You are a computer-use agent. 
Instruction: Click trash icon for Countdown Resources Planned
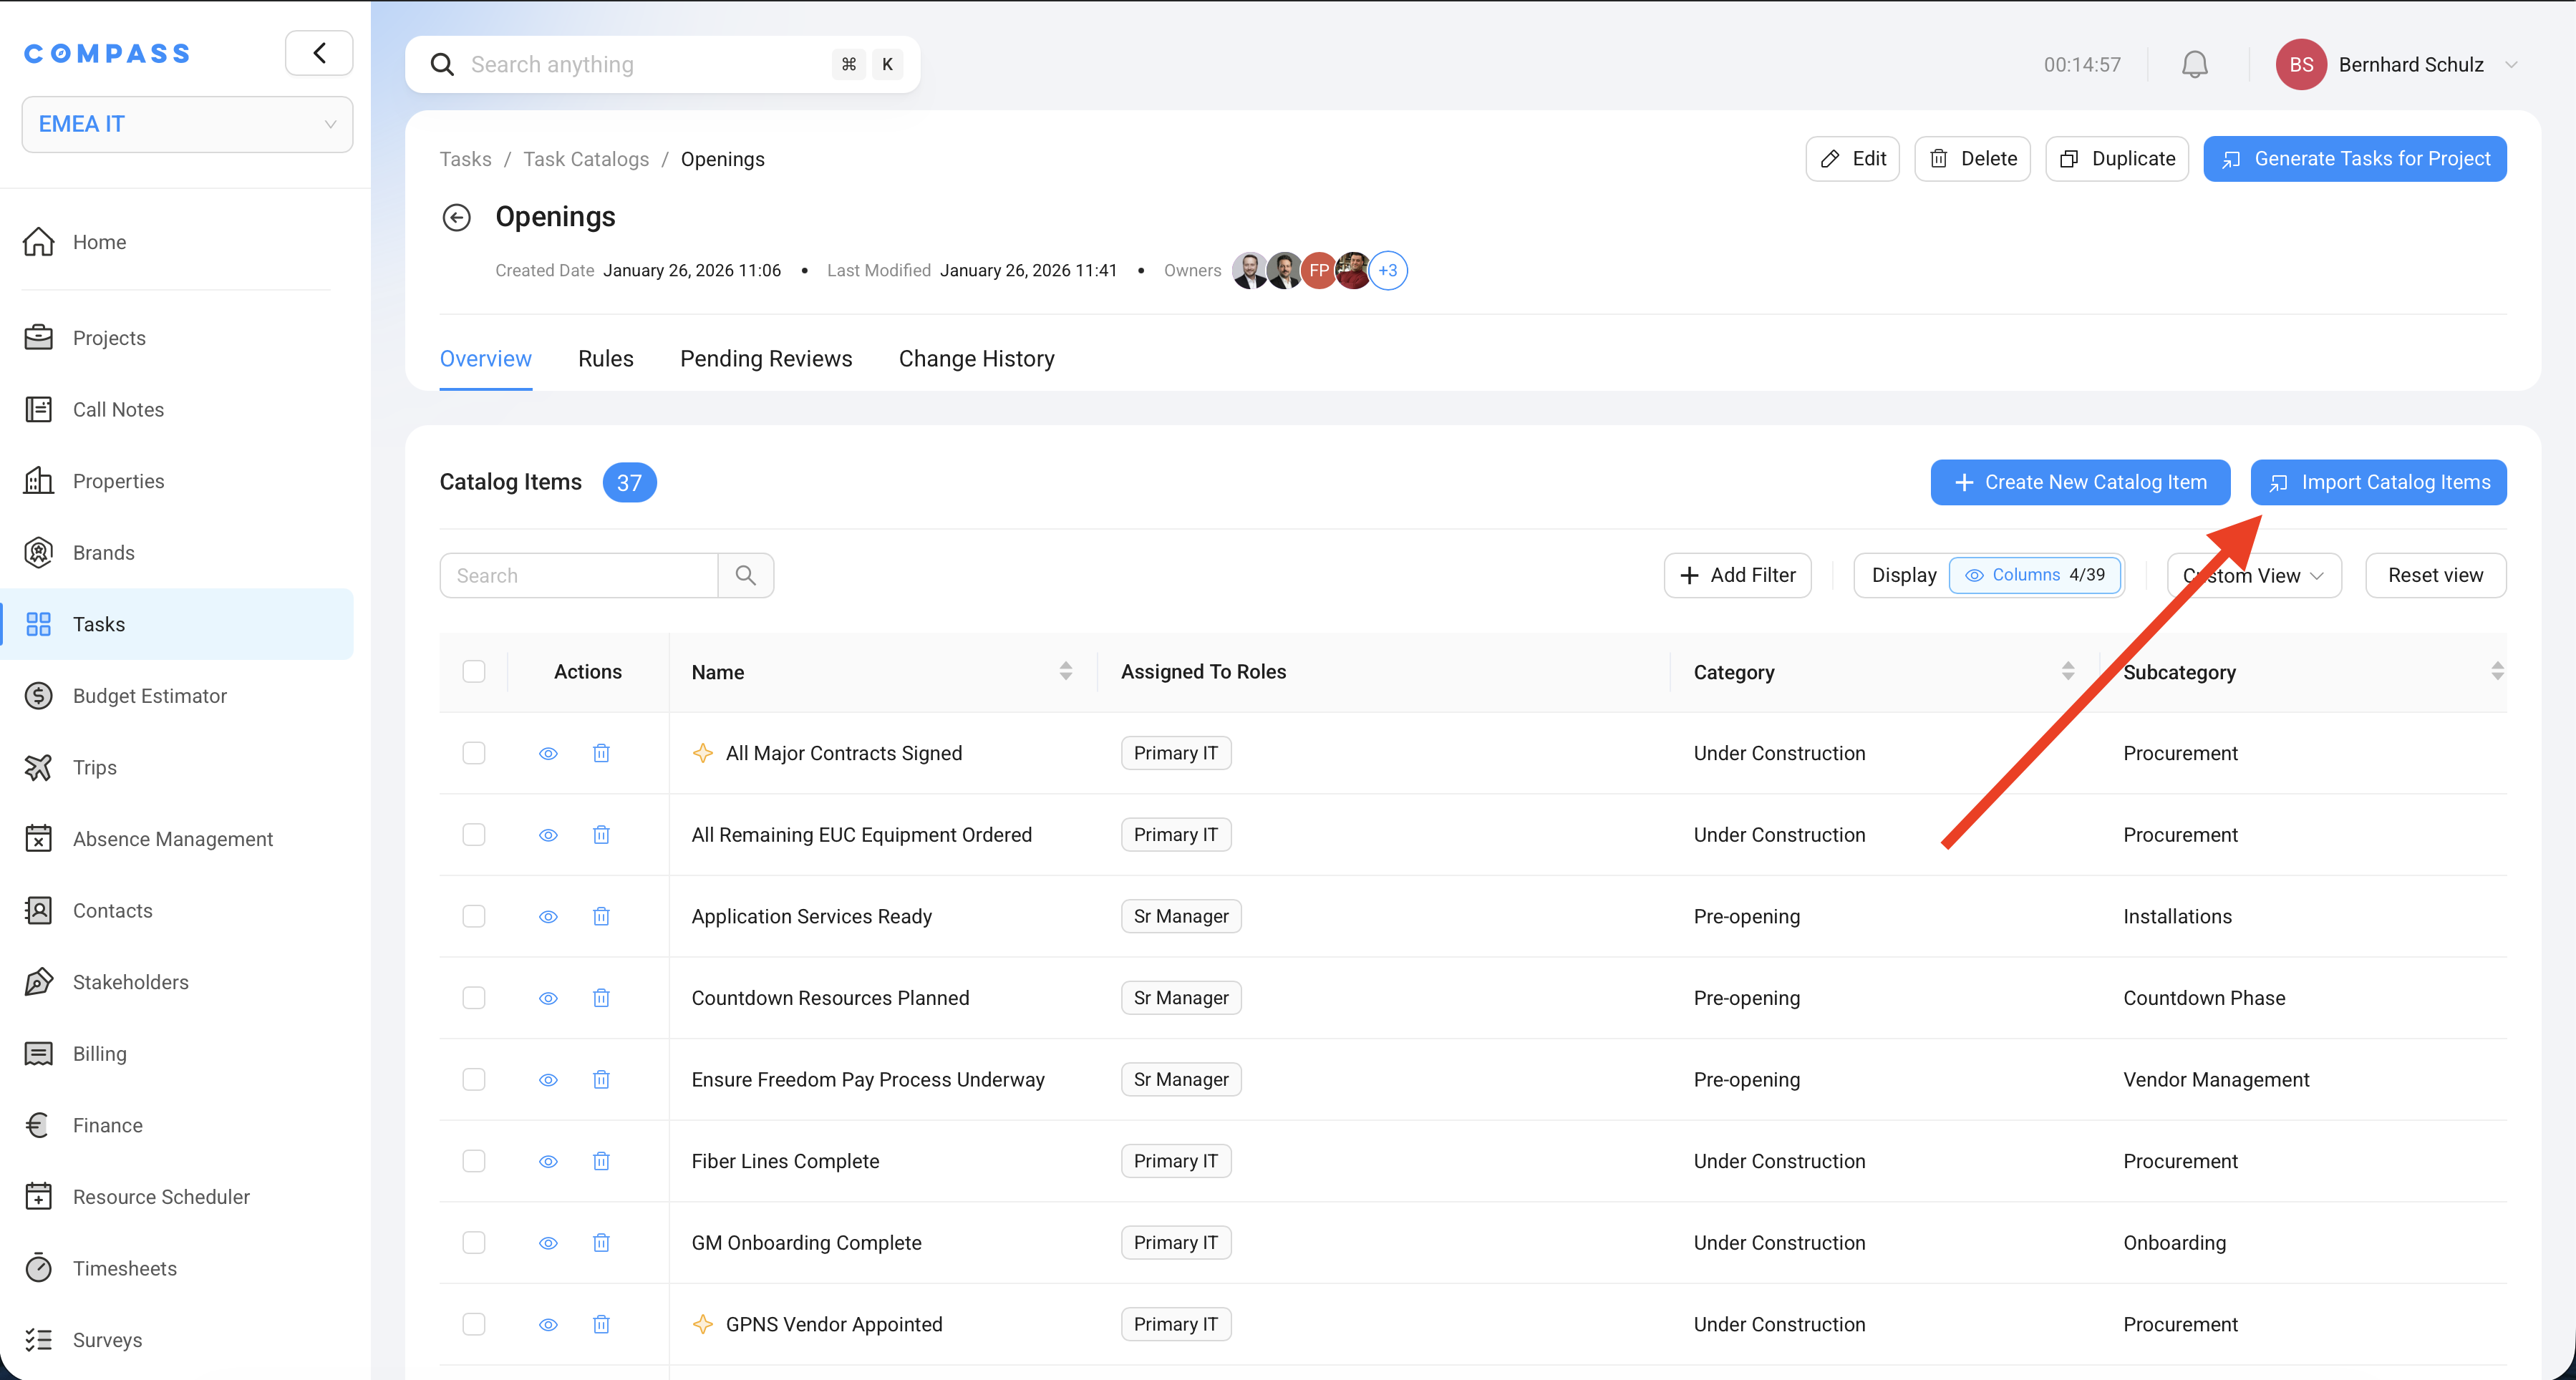[x=601, y=998]
